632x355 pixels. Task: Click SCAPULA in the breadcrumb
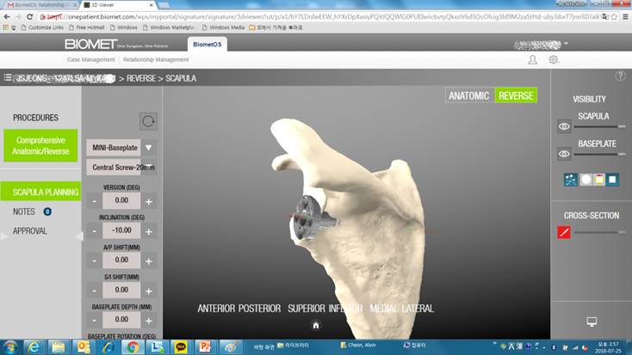[181, 78]
